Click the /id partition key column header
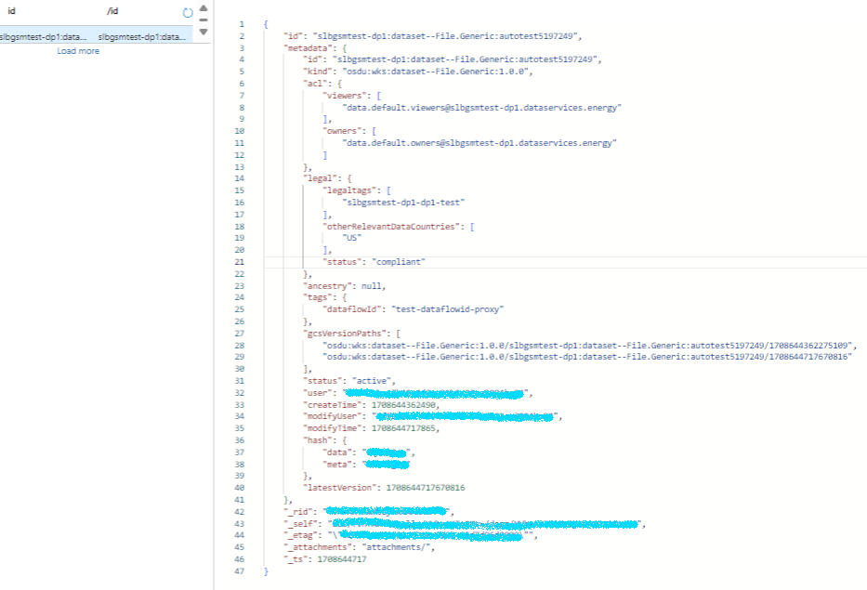The image size is (867, 590). (x=112, y=11)
